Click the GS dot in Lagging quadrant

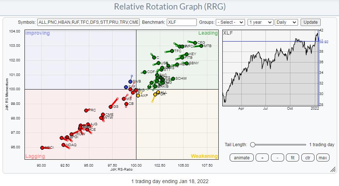pyautogui.click(x=110, y=107)
